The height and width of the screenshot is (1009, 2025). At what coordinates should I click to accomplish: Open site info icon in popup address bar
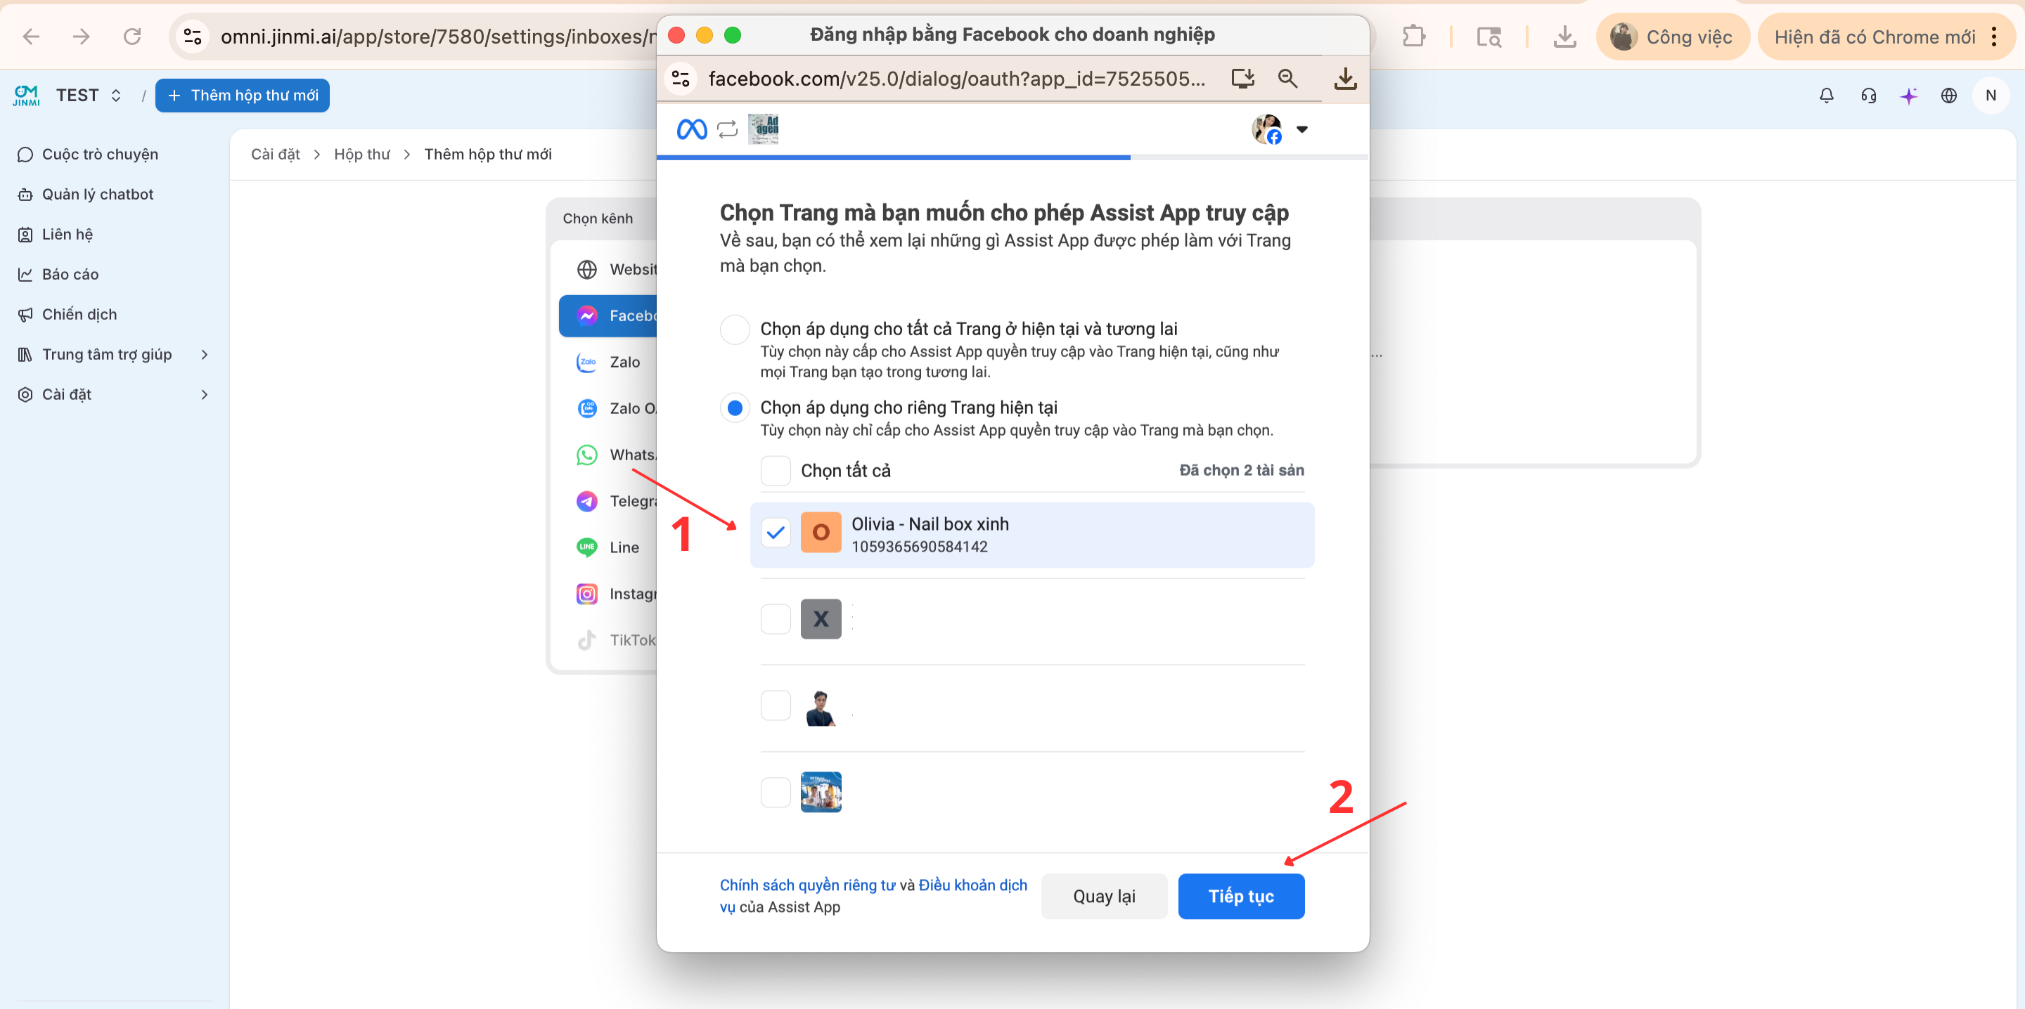pos(681,78)
